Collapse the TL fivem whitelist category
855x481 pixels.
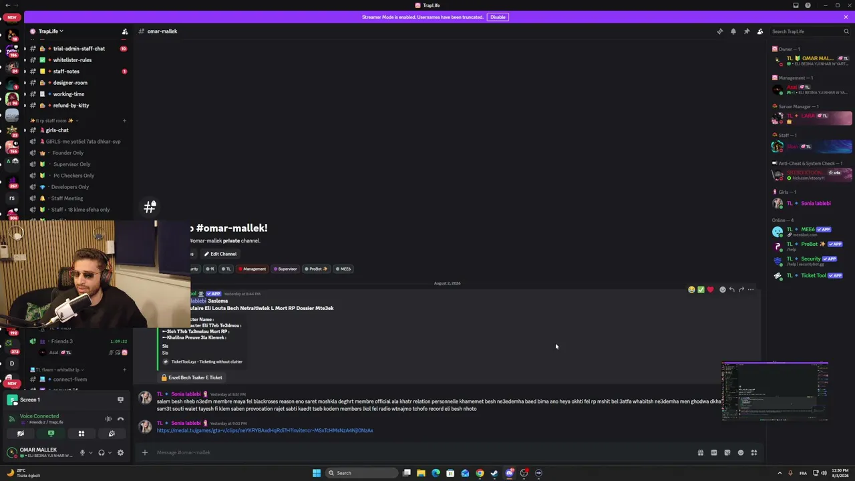coord(60,369)
